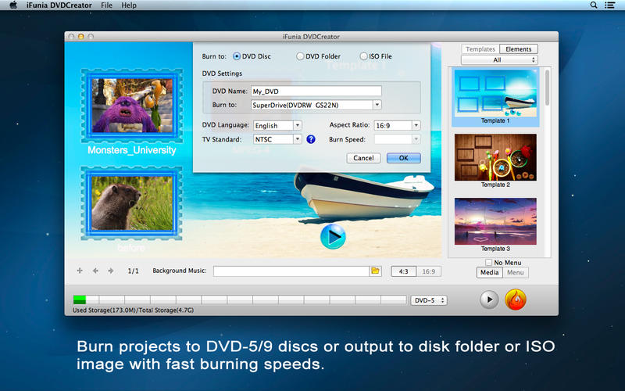Switch to the Templates tab
This screenshot has width=625, height=391.
480,49
